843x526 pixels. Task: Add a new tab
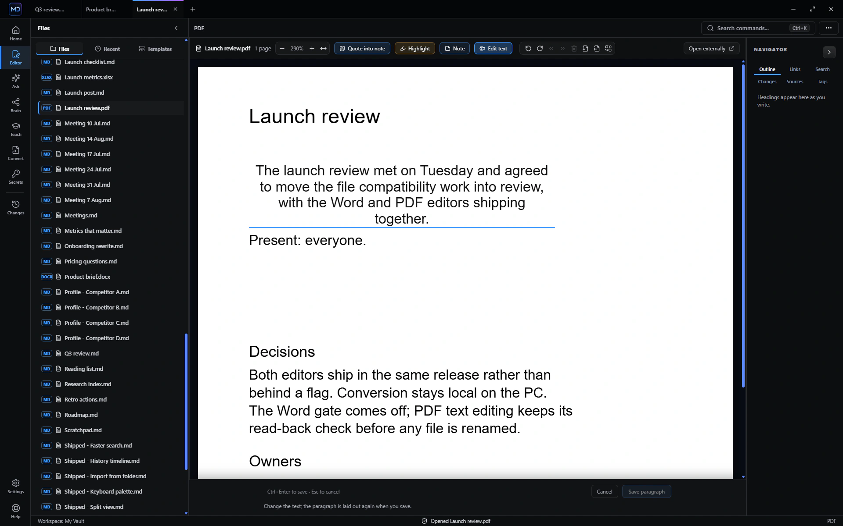coord(193,9)
